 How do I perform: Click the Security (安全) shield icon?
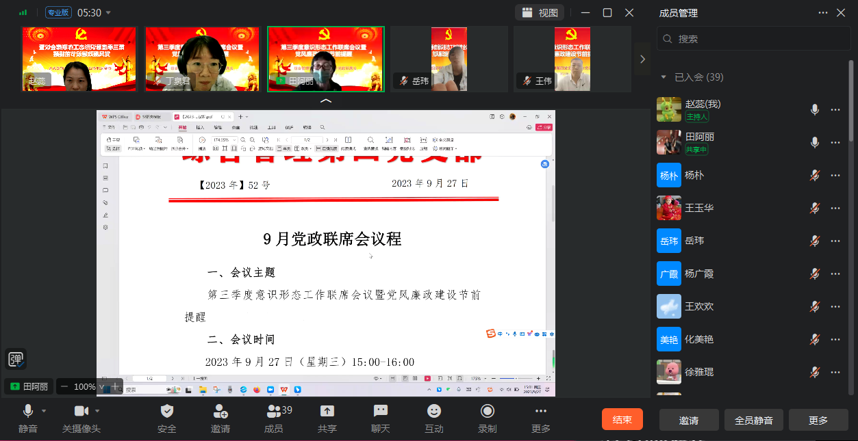(x=166, y=412)
